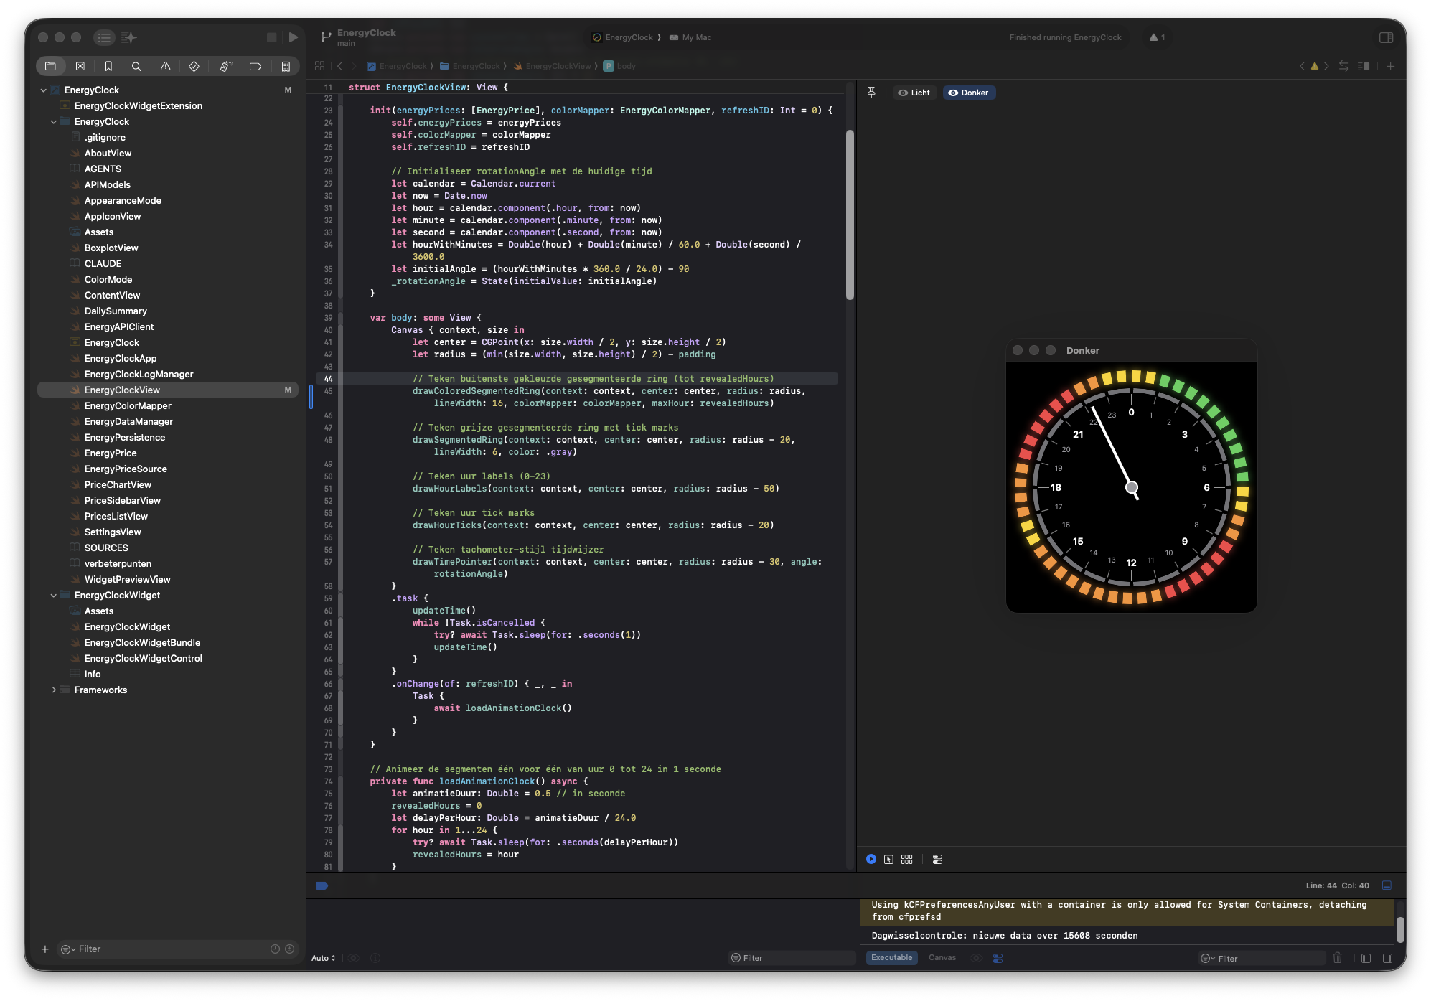
Task: Click the warning badge showing 1 issue
Action: (x=1156, y=37)
